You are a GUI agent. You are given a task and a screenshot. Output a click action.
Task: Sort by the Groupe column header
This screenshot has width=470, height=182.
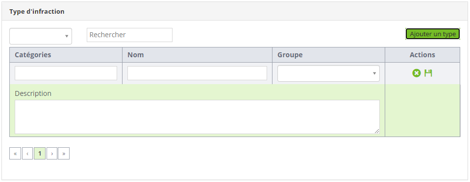290,55
